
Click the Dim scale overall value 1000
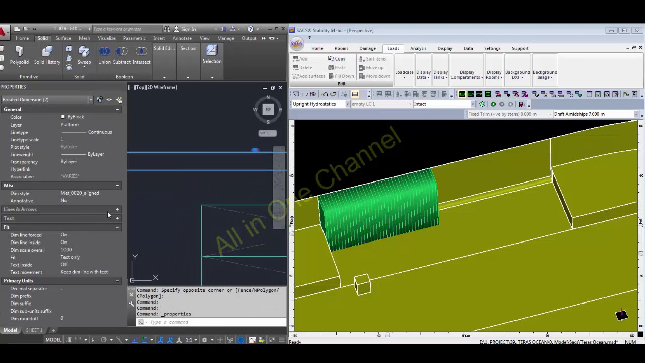pyautogui.click(x=66, y=250)
